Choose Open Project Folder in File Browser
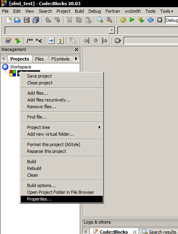Image resolution: width=178 pixels, height=234 pixels. pyautogui.click(x=62, y=192)
